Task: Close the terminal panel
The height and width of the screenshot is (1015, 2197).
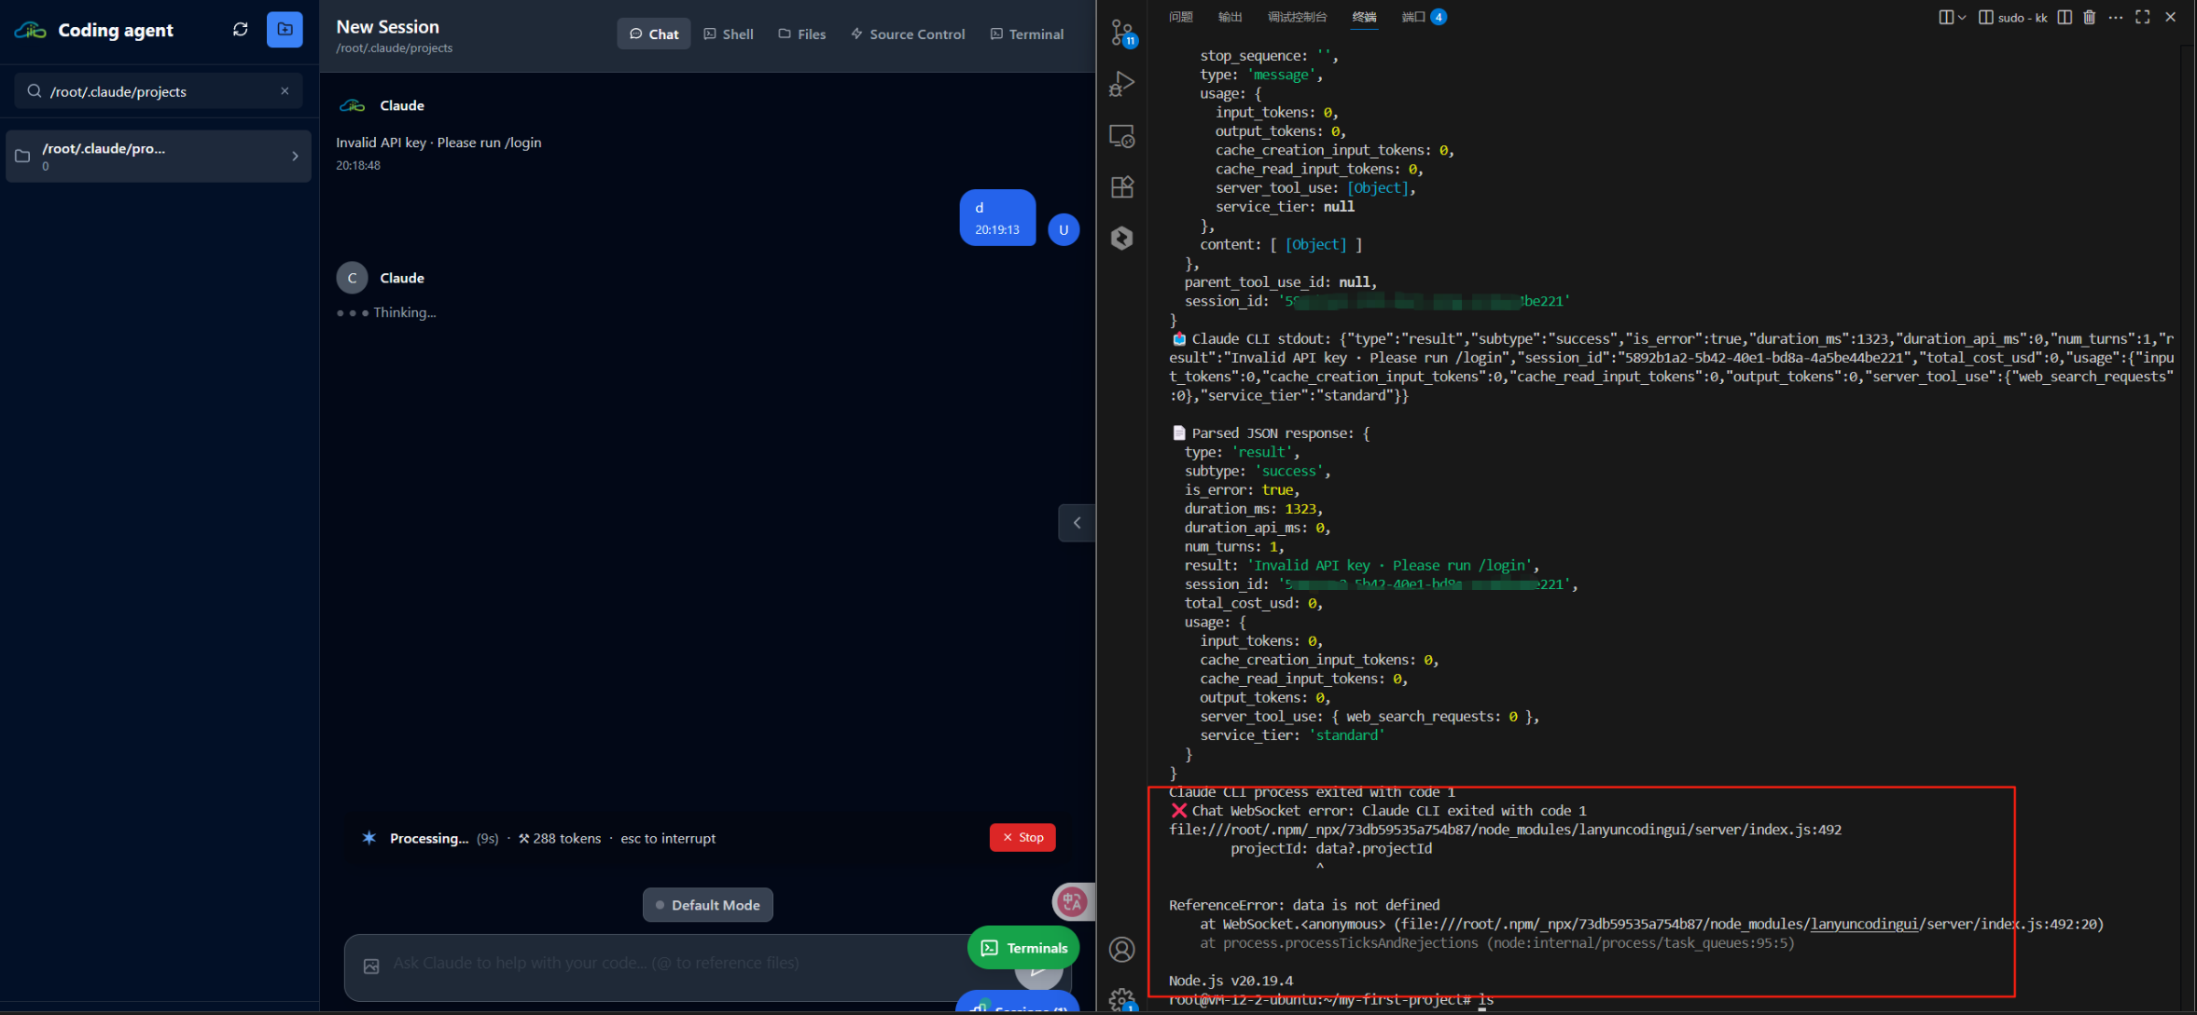Action: [2171, 17]
